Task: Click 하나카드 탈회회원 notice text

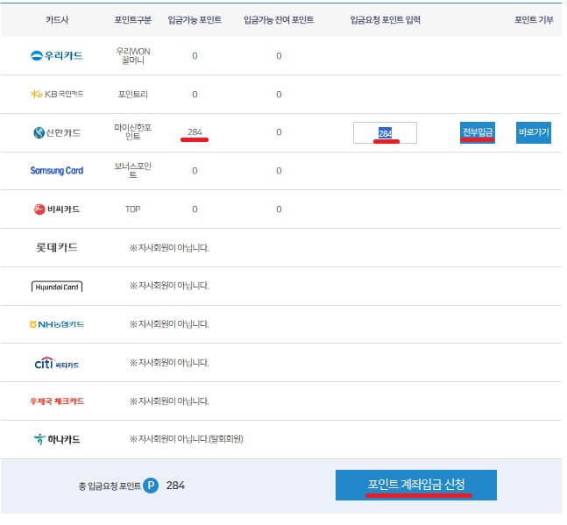Action: pyautogui.click(x=187, y=439)
